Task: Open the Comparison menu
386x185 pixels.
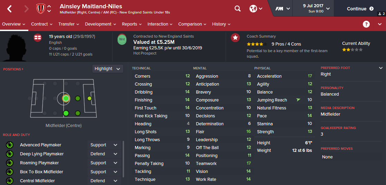Action: [x=192, y=24]
